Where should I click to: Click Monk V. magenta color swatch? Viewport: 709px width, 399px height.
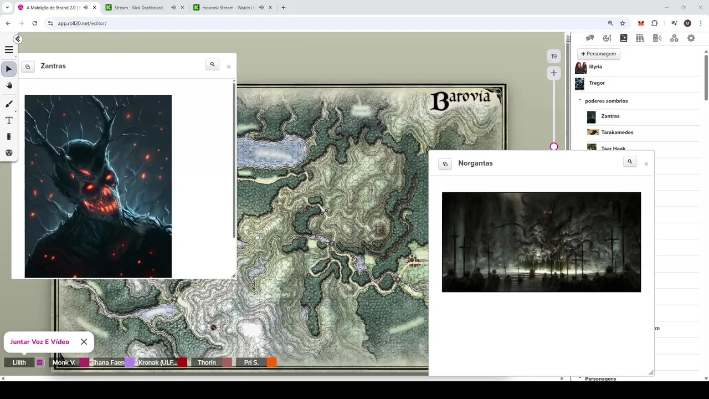pyautogui.click(x=84, y=362)
